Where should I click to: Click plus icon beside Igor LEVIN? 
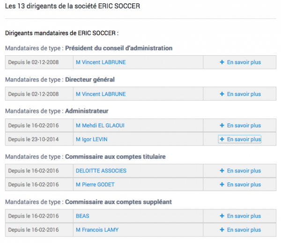click(222, 139)
